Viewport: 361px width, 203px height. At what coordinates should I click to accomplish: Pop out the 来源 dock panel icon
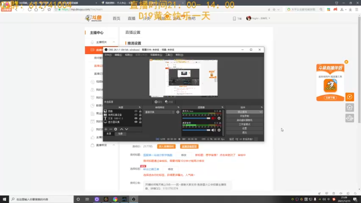[139, 107]
